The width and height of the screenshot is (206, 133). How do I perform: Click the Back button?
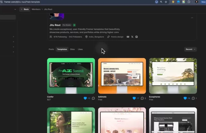(25, 9)
